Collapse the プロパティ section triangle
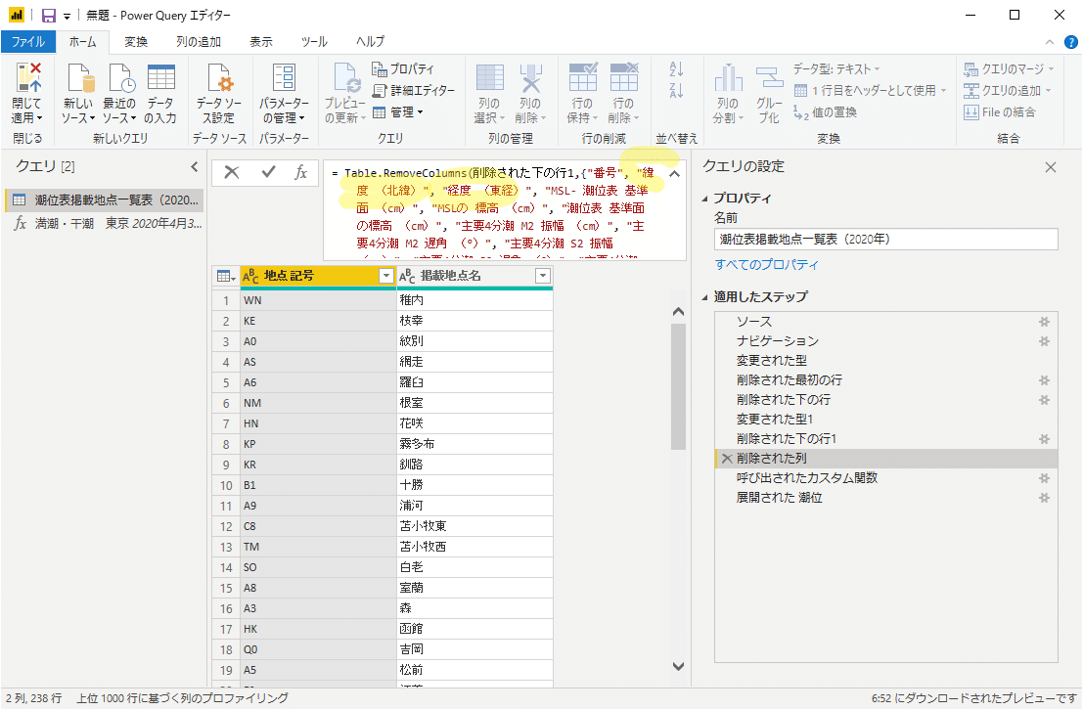This screenshot has height=710, width=1083. coord(705,199)
